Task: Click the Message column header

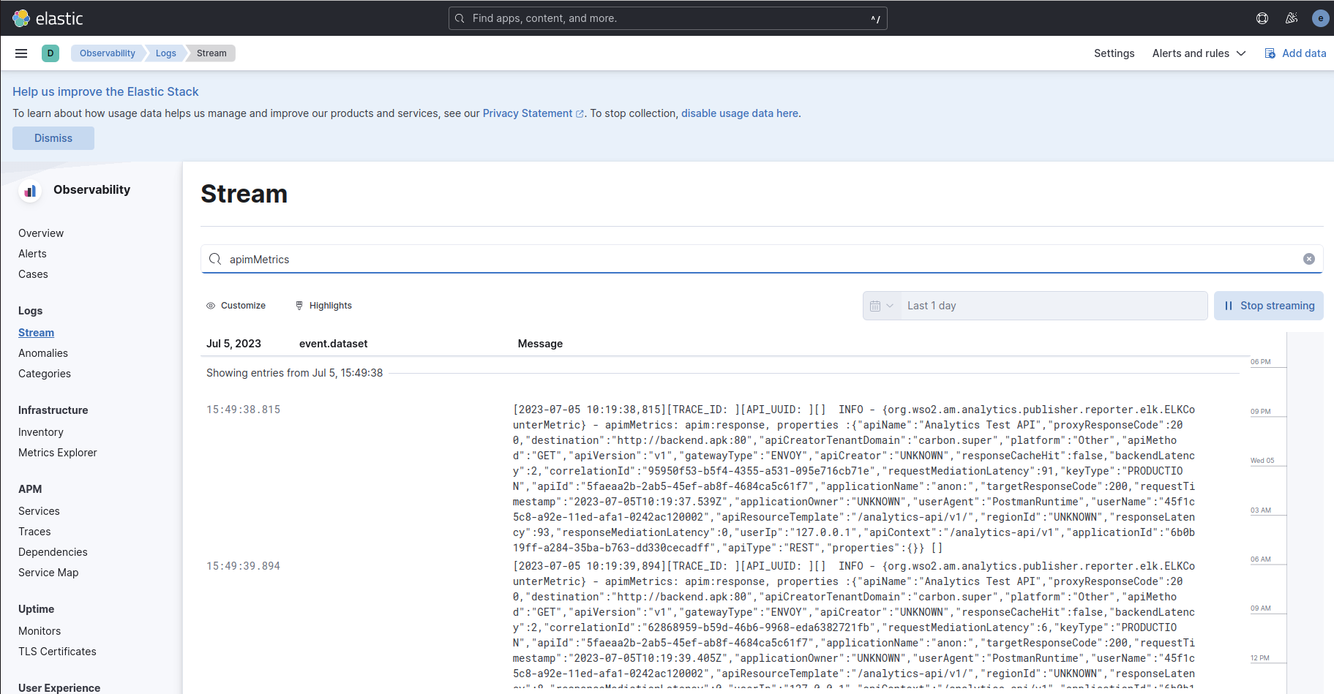Action: click(x=540, y=344)
